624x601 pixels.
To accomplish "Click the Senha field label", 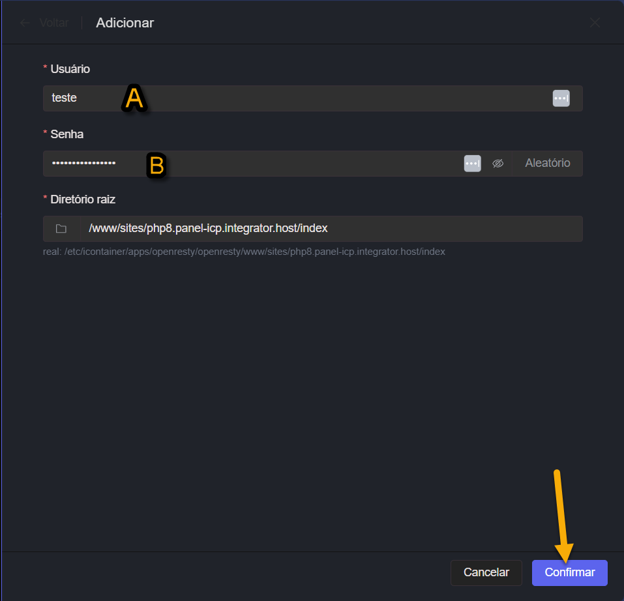I will [67, 134].
